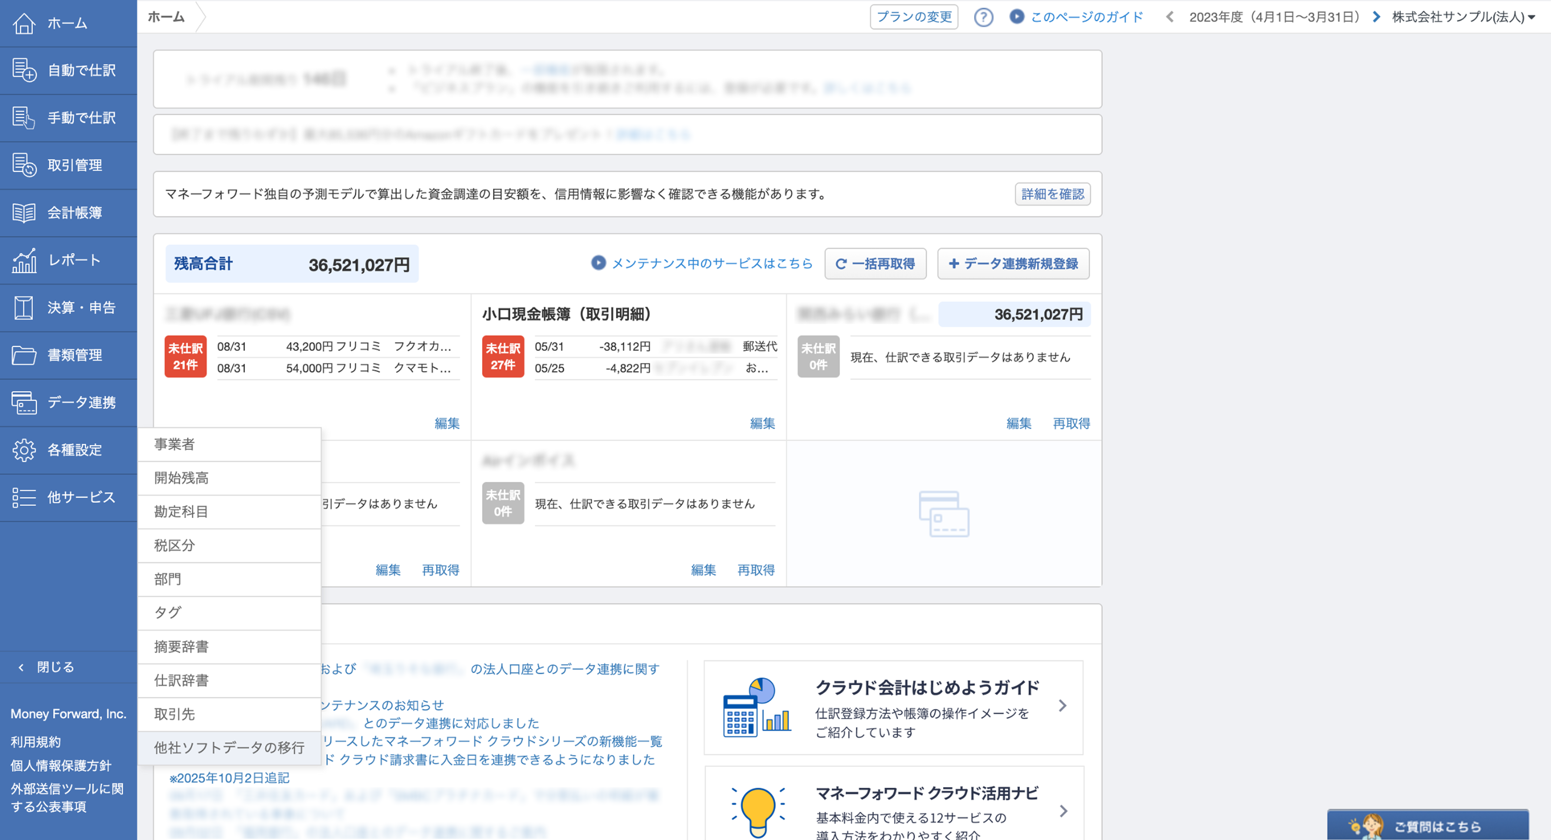
Task: Open the 会計帳簿 book icon
Action: click(24, 212)
